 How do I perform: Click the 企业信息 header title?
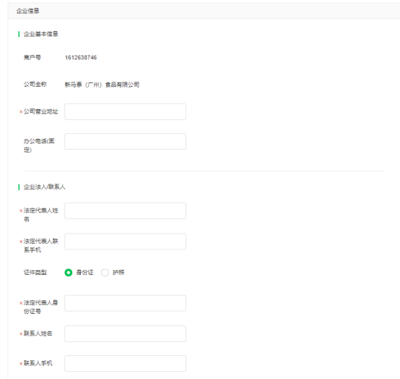pyautogui.click(x=27, y=11)
